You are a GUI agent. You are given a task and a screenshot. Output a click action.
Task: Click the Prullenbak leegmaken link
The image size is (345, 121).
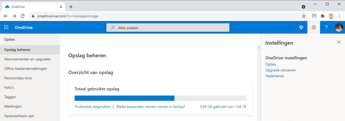tap(92, 107)
